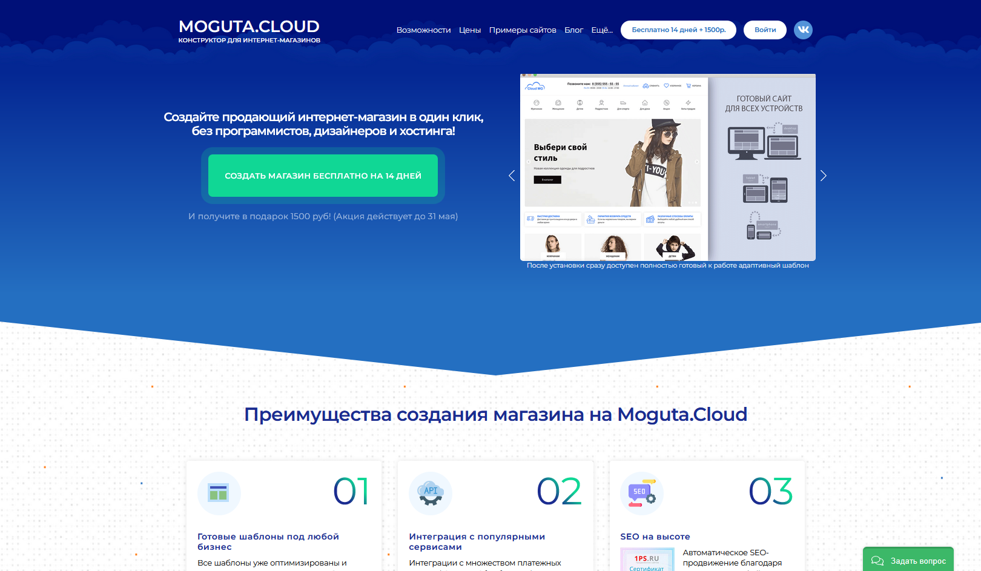This screenshot has width=981, height=571.
Task: Show previous slide with left arrow
Action: point(512,176)
